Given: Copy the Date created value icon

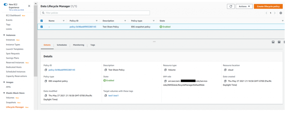Looking at the screenshot, I should (x=225, y=81).
